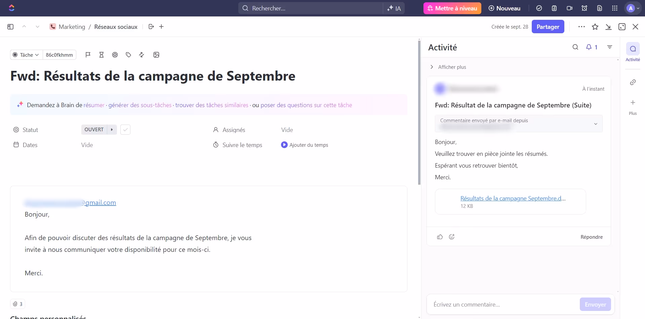Open the clip recorder from the top bar
The width and height of the screenshot is (645, 319).
pos(569,8)
